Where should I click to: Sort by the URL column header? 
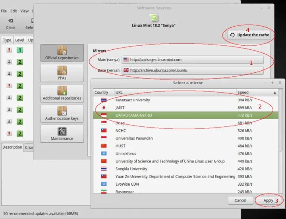coord(175,92)
